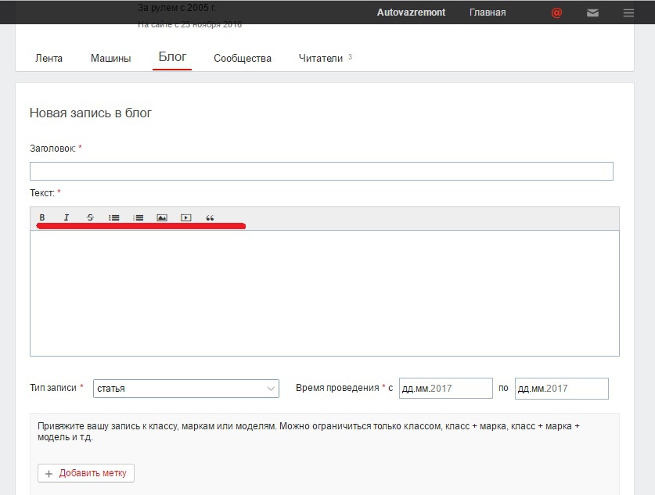
Task: Expand the Тип записи dropdown
Action: click(x=186, y=389)
